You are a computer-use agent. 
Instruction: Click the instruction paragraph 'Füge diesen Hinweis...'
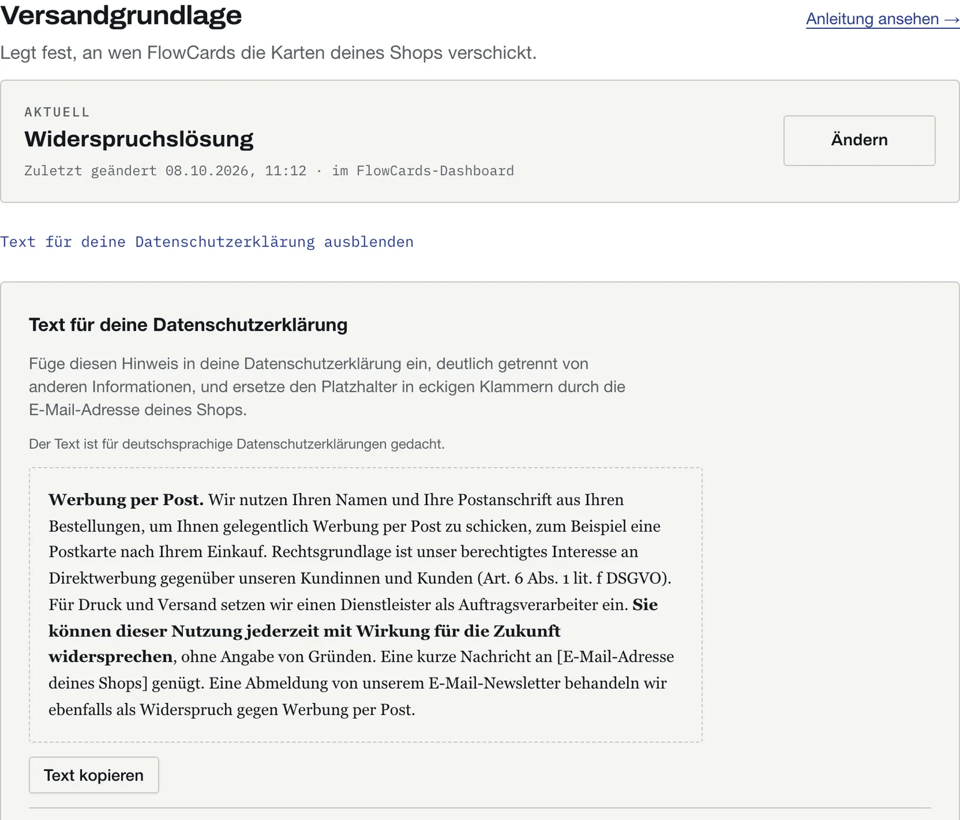click(327, 387)
